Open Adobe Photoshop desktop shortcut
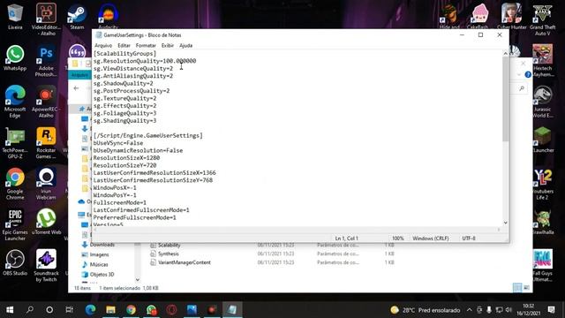This screenshot has width=565, height=318. click(46, 61)
